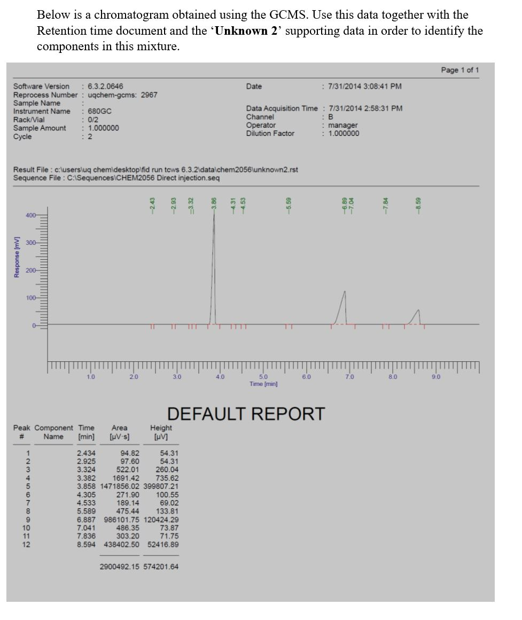Click the Operator value 'manager'
522x620 pixels.
click(342, 125)
